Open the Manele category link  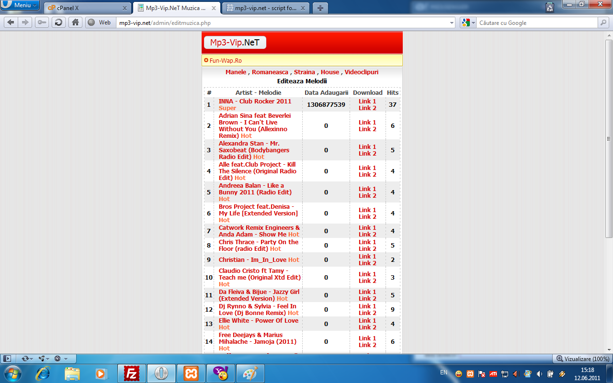point(236,72)
